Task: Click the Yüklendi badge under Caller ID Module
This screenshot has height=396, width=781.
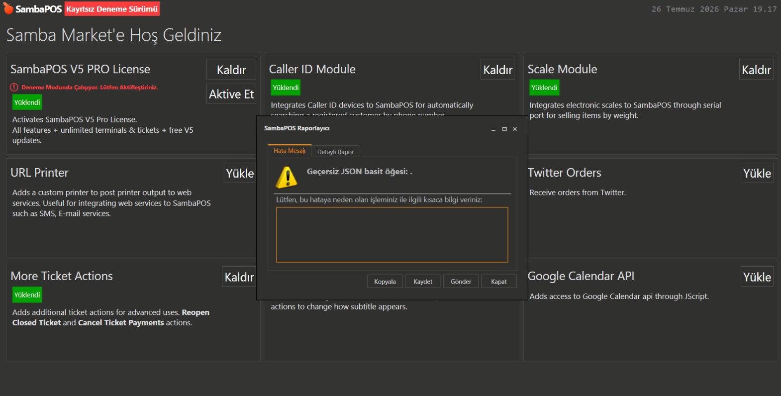Action: click(x=286, y=88)
